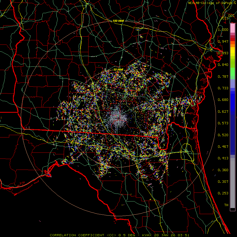Click the 100 NMI range ring label
The image size is (237, 237).
(x=118, y=21)
